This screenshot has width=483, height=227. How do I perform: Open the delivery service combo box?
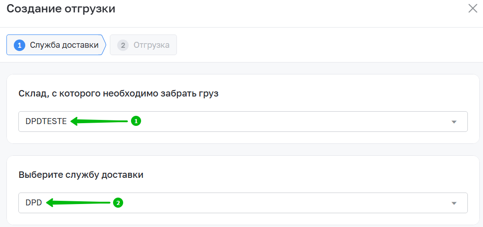(x=243, y=203)
